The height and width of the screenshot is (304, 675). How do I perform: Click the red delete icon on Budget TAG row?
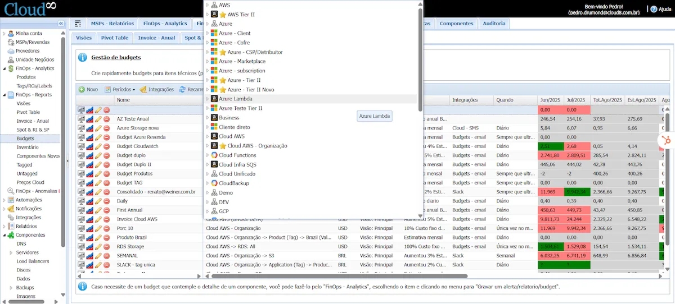pos(107,183)
